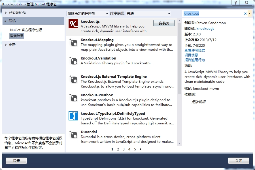Select the Knockout.Mapping package title
This screenshot has height=170, width=255.
click(x=97, y=40)
